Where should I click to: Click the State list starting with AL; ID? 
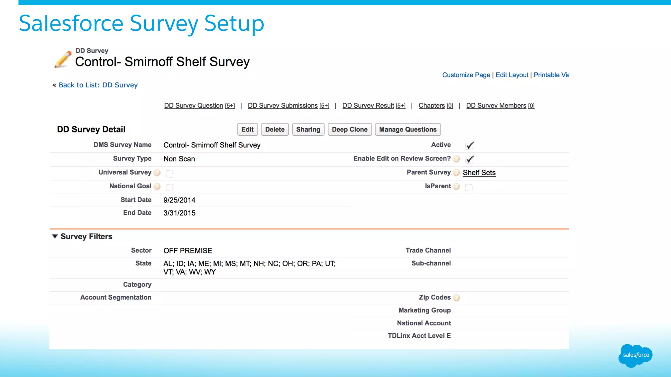point(250,268)
